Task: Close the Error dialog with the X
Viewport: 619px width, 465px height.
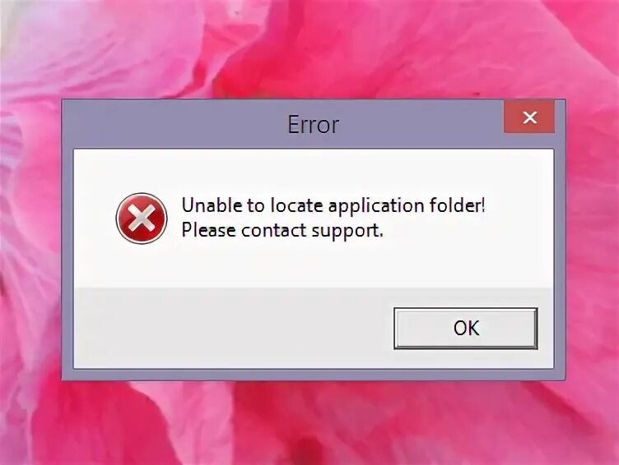Action: coord(529,117)
